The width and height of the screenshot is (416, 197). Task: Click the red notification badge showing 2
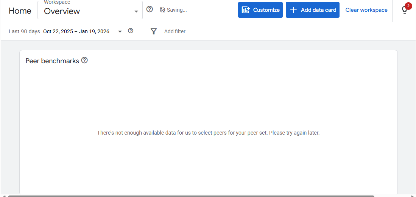(408, 6)
